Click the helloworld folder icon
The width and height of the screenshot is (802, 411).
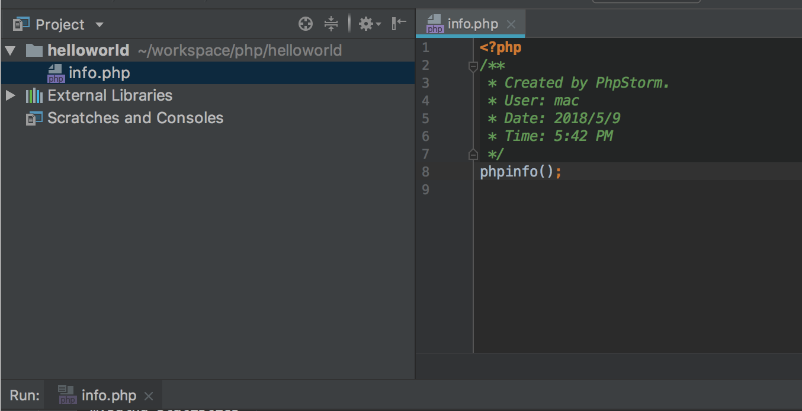(34, 50)
